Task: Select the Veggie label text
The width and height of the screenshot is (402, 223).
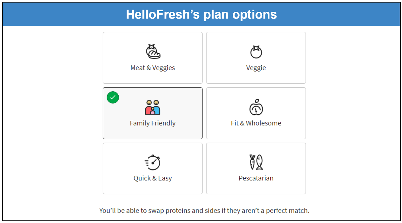Action: pos(256,68)
